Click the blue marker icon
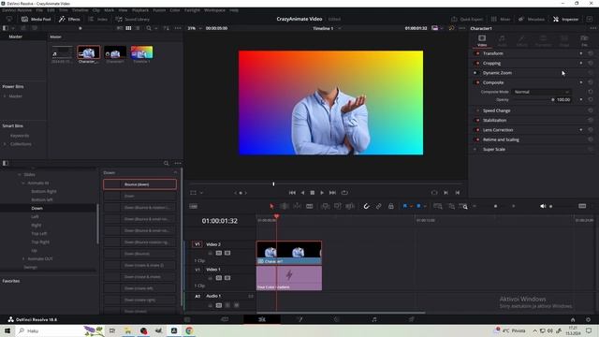Viewport: 599px width, 337px height. pyautogui.click(x=418, y=206)
